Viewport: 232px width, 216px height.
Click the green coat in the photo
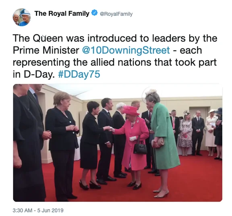[164, 136]
